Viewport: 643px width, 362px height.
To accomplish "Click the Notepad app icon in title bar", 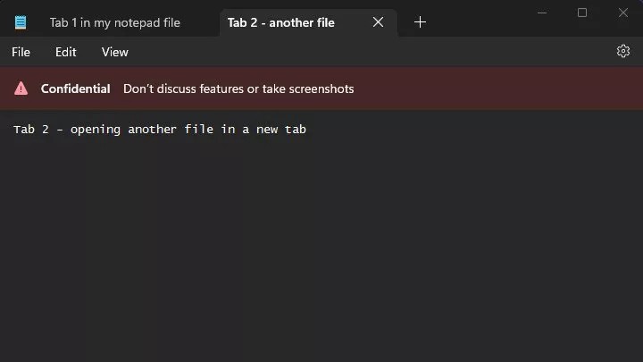I will (21, 22).
